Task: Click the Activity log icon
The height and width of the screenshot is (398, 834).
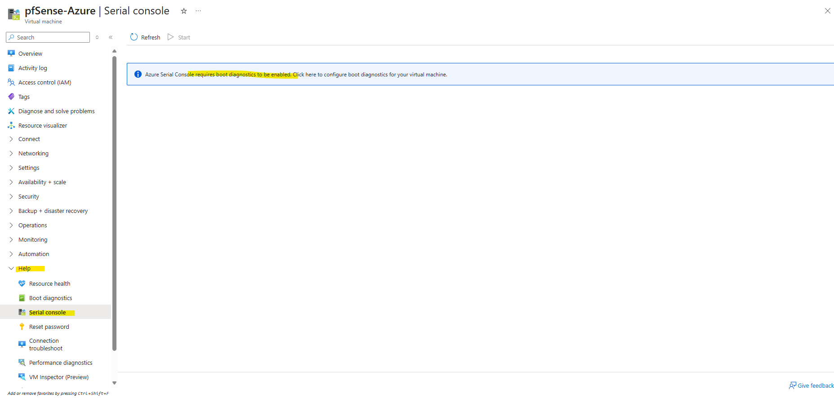Action: pyautogui.click(x=11, y=68)
